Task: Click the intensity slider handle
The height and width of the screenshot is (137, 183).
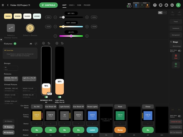Action: click(x=63, y=17)
